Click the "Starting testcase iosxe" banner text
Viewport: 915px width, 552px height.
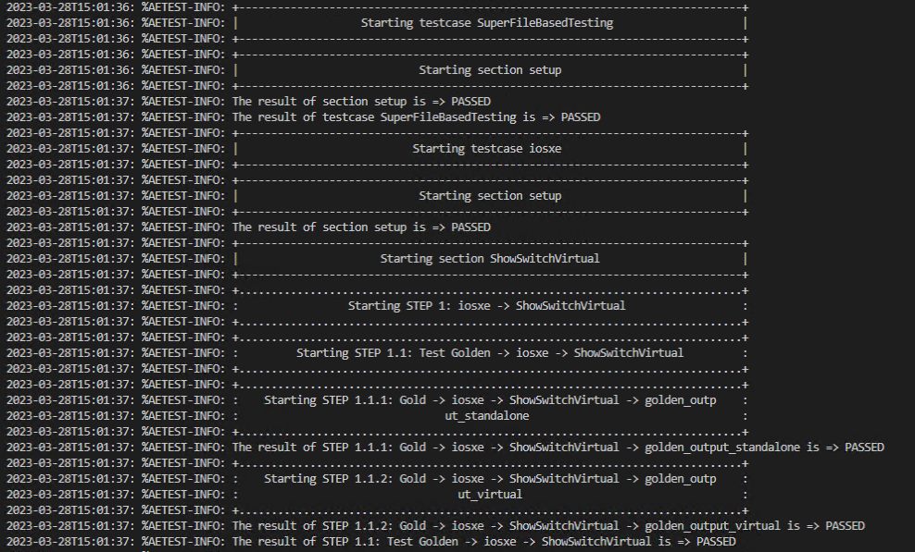487,149
